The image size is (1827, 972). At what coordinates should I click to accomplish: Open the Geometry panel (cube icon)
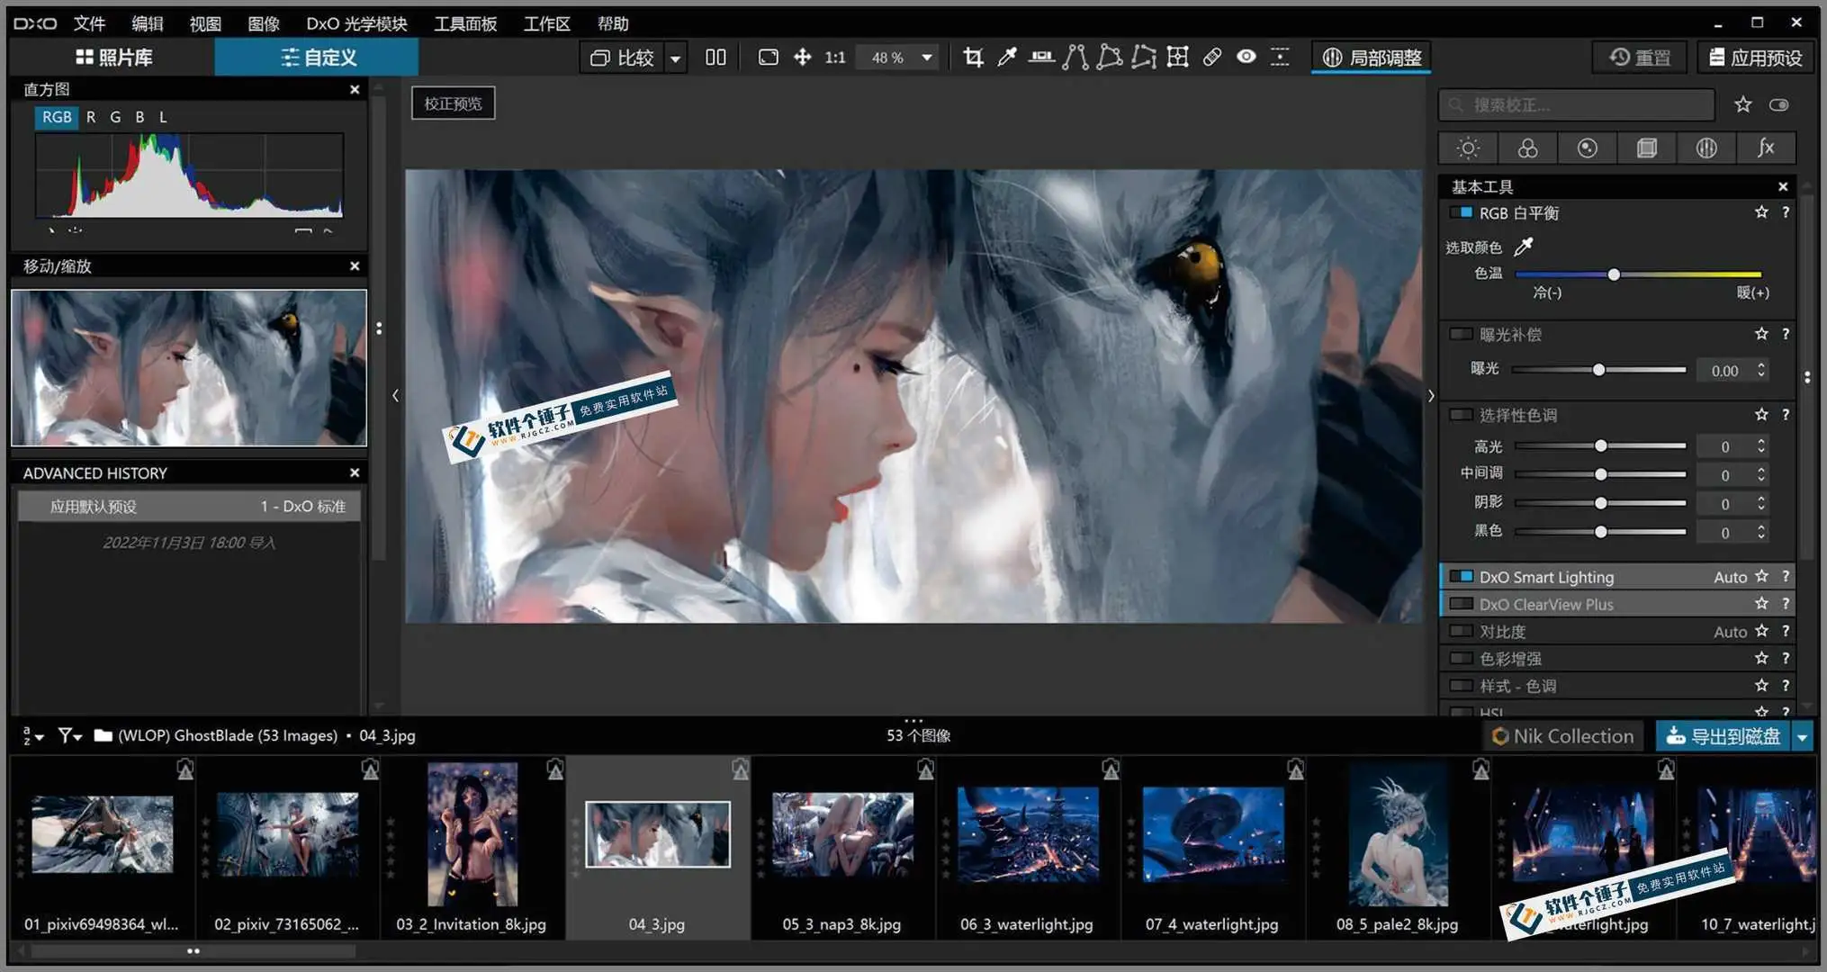pyautogui.click(x=1647, y=148)
